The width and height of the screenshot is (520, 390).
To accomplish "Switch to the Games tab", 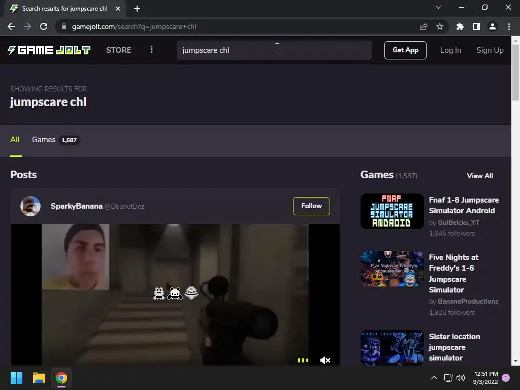I will coord(55,140).
